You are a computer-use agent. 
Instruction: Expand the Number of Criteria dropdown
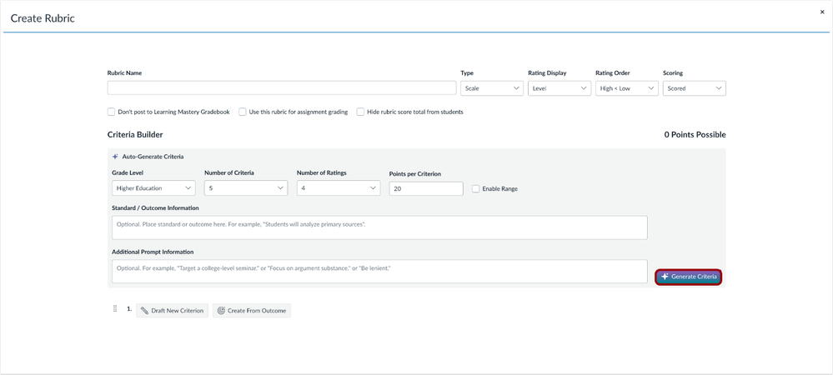[246, 188]
